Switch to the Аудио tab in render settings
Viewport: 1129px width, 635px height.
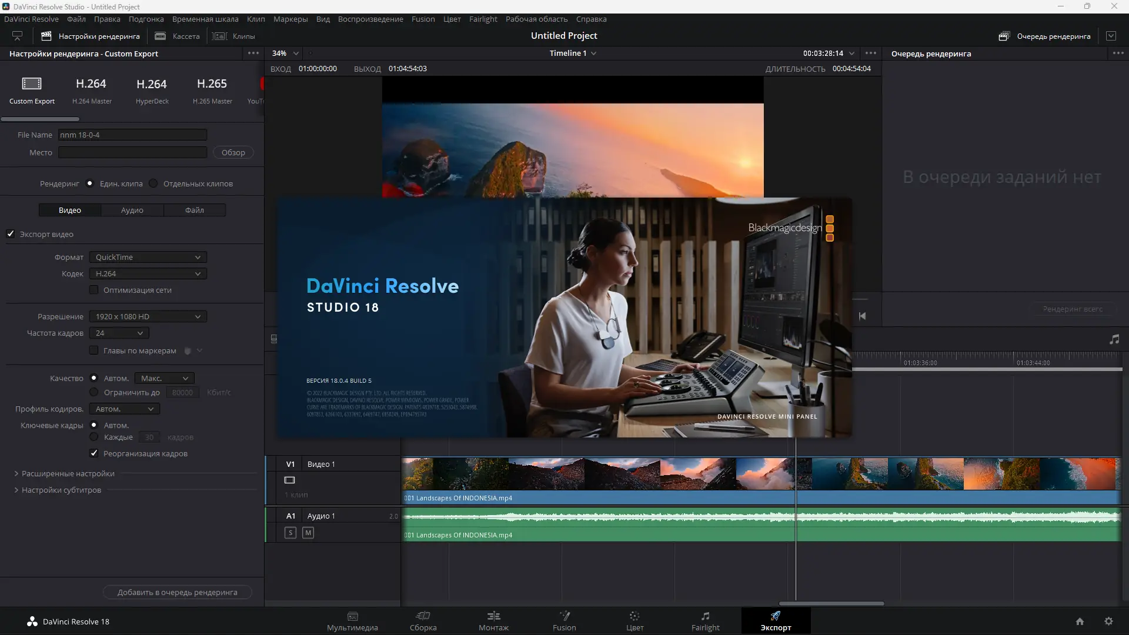point(132,210)
